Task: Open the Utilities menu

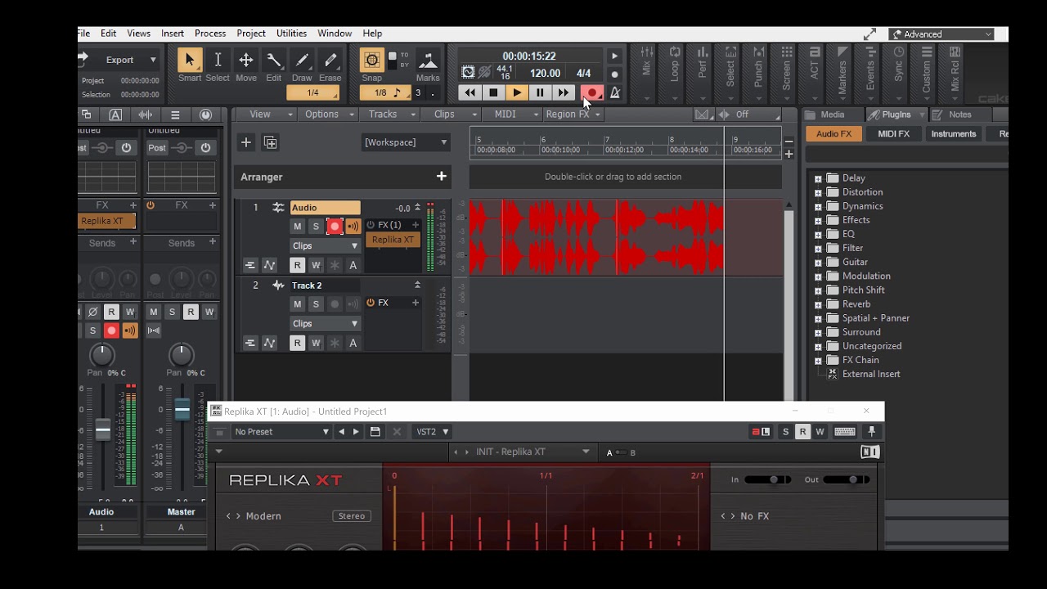Action: coord(291,34)
